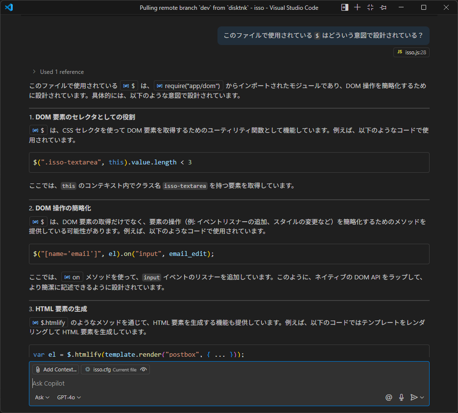Open the isso.js:28 reference chip
The width and height of the screenshot is (458, 413).
coord(411,52)
